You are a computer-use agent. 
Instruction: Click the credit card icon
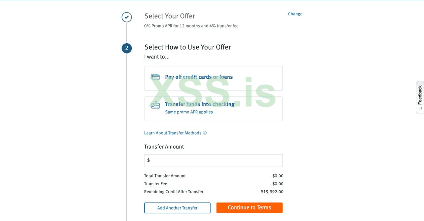pyautogui.click(x=155, y=77)
